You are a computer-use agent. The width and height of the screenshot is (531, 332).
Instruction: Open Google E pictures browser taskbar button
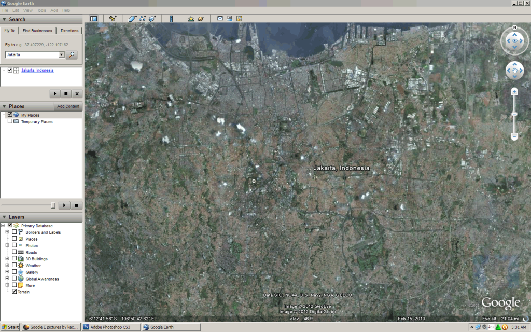[51, 327]
